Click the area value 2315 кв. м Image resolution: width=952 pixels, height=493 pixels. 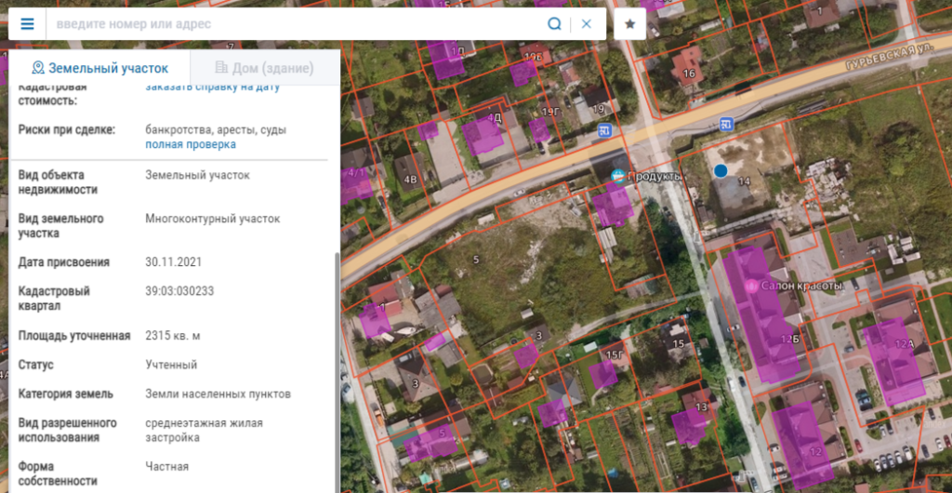coord(173,336)
